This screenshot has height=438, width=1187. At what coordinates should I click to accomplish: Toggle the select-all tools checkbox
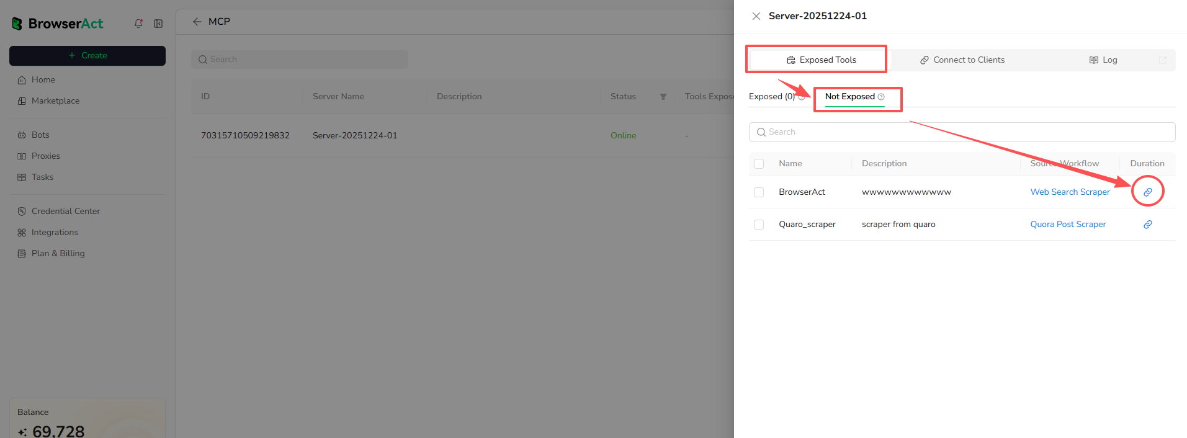click(759, 164)
